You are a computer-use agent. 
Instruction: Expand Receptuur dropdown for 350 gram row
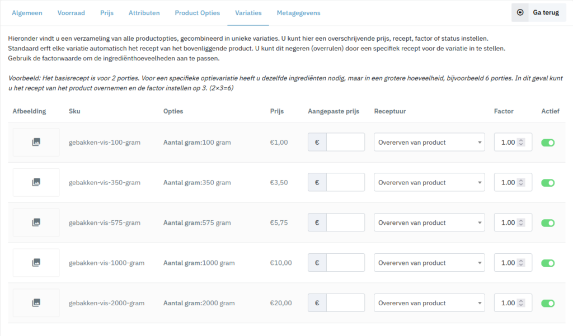tap(429, 183)
